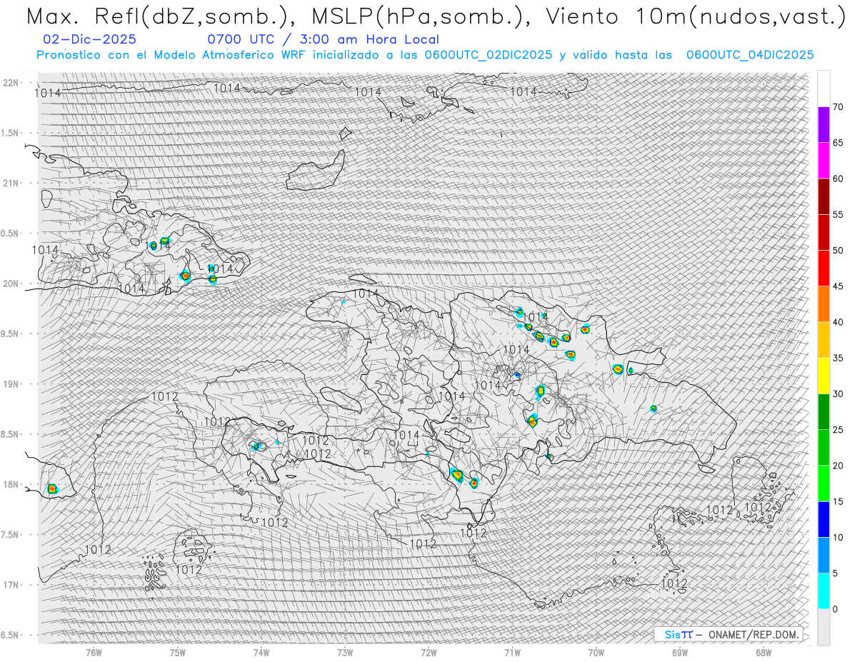Click the '20' value on the color scale
This screenshot has width=857, height=662.
coord(838,466)
